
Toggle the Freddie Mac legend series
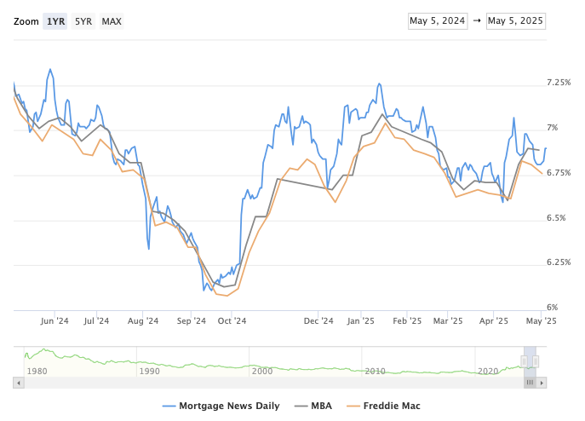(x=383, y=406)
